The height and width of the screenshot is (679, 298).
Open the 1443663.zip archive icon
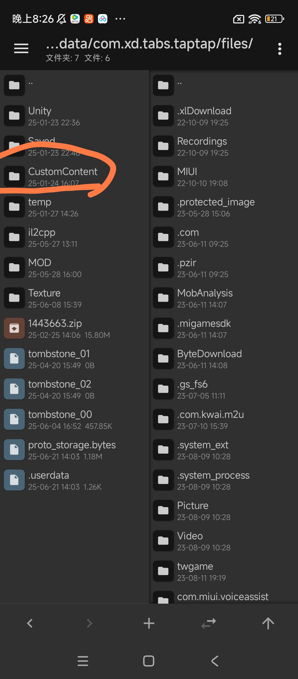tap(14, 328)
